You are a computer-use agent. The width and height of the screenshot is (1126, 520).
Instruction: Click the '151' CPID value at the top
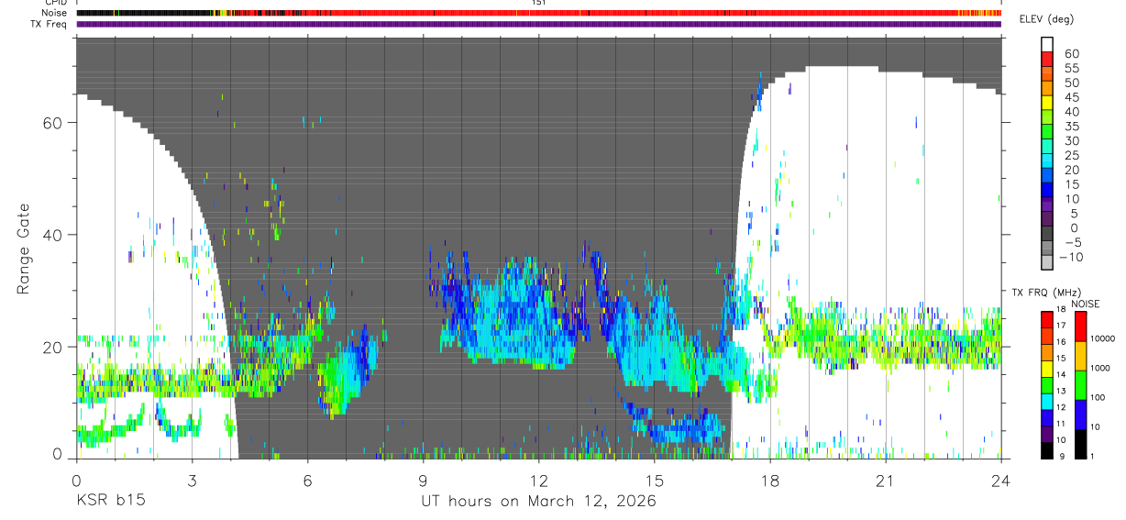pyautogui.click(x=539, y=3)
